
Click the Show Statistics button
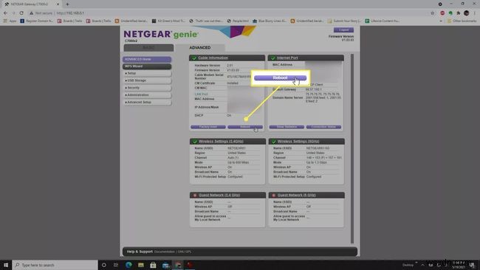[287, 127]
